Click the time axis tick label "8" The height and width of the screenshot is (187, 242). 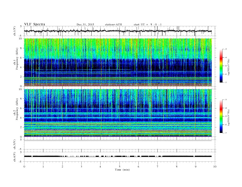177,167
